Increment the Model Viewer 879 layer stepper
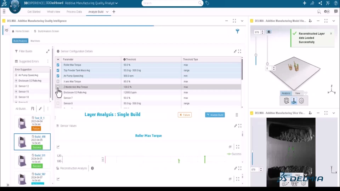This screenshot has height=191, width=340. pos(262,31)
